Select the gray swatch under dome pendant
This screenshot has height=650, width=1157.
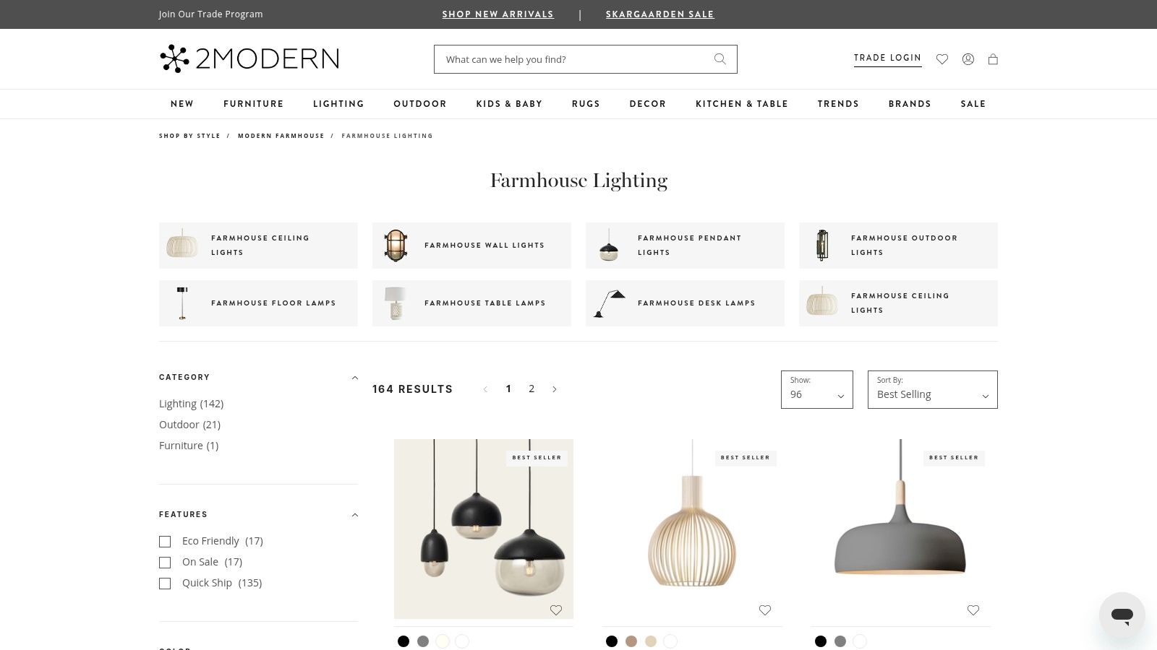coord(840,641)
